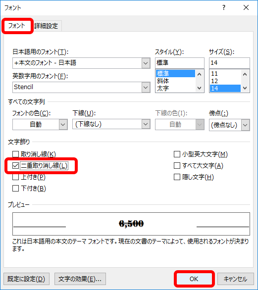The width and height of the screenshot is (258, 290).
Task: Check the 隠し文字 hidden text option
Action: pyautogui.click(x=177, y=177)
